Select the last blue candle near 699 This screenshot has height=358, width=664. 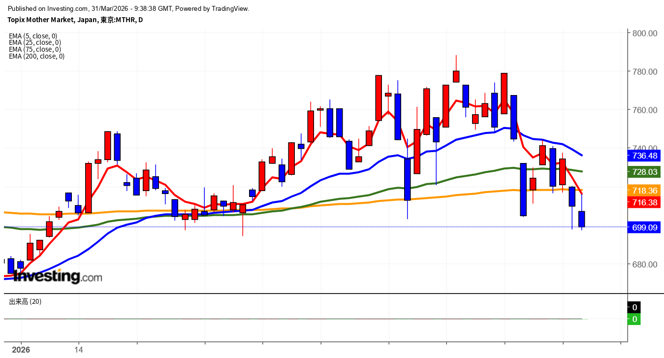(582, 219)
